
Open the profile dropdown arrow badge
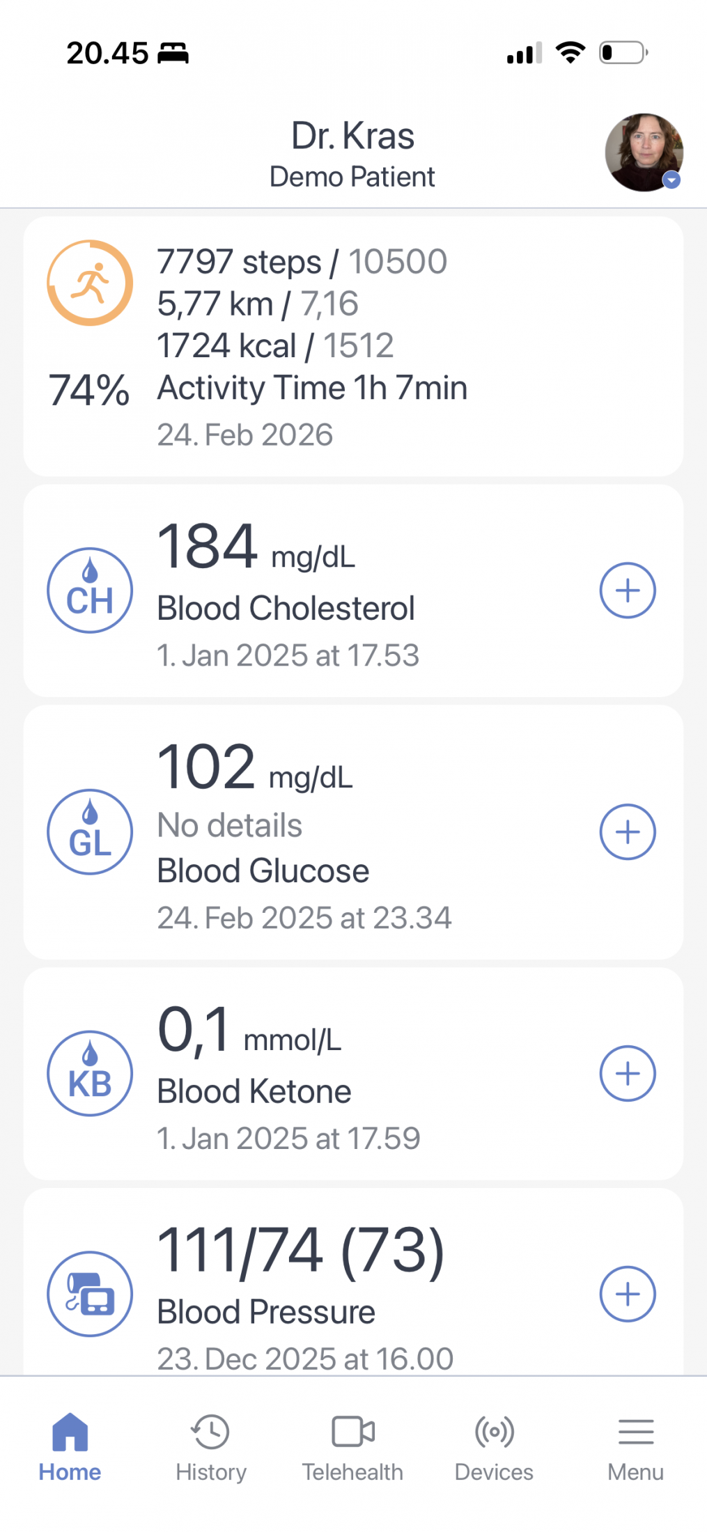671,180
